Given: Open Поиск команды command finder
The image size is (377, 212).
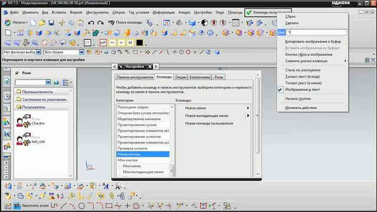Looking at the screenshot, I should (x=125, y=22).
